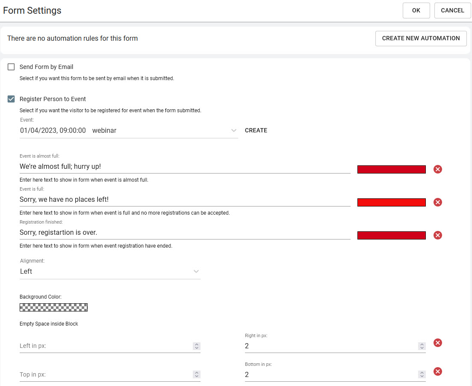The width and height of the screenshot is (472, 386).
Task: Clear the 'Event is almost full' color
Action: (437, 169)
